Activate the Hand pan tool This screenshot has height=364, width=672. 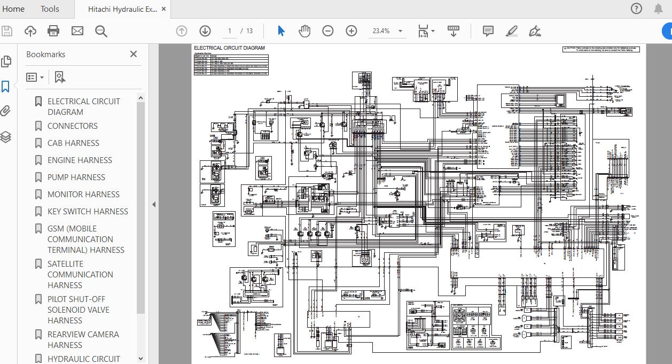(304, 31)
